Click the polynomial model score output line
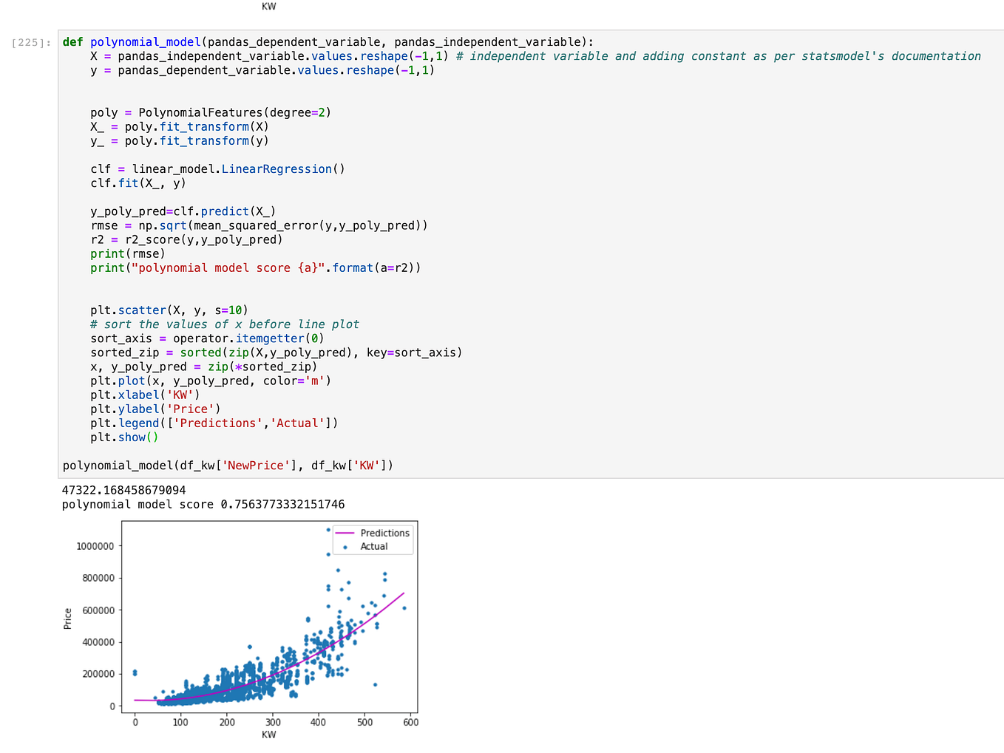Viewport: 1004px width, 753px height. click(x=203, y=504)
